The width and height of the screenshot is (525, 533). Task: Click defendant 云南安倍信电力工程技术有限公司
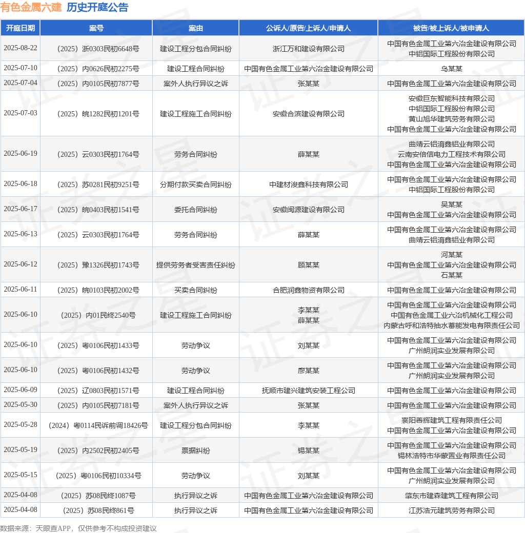(451, 154)
